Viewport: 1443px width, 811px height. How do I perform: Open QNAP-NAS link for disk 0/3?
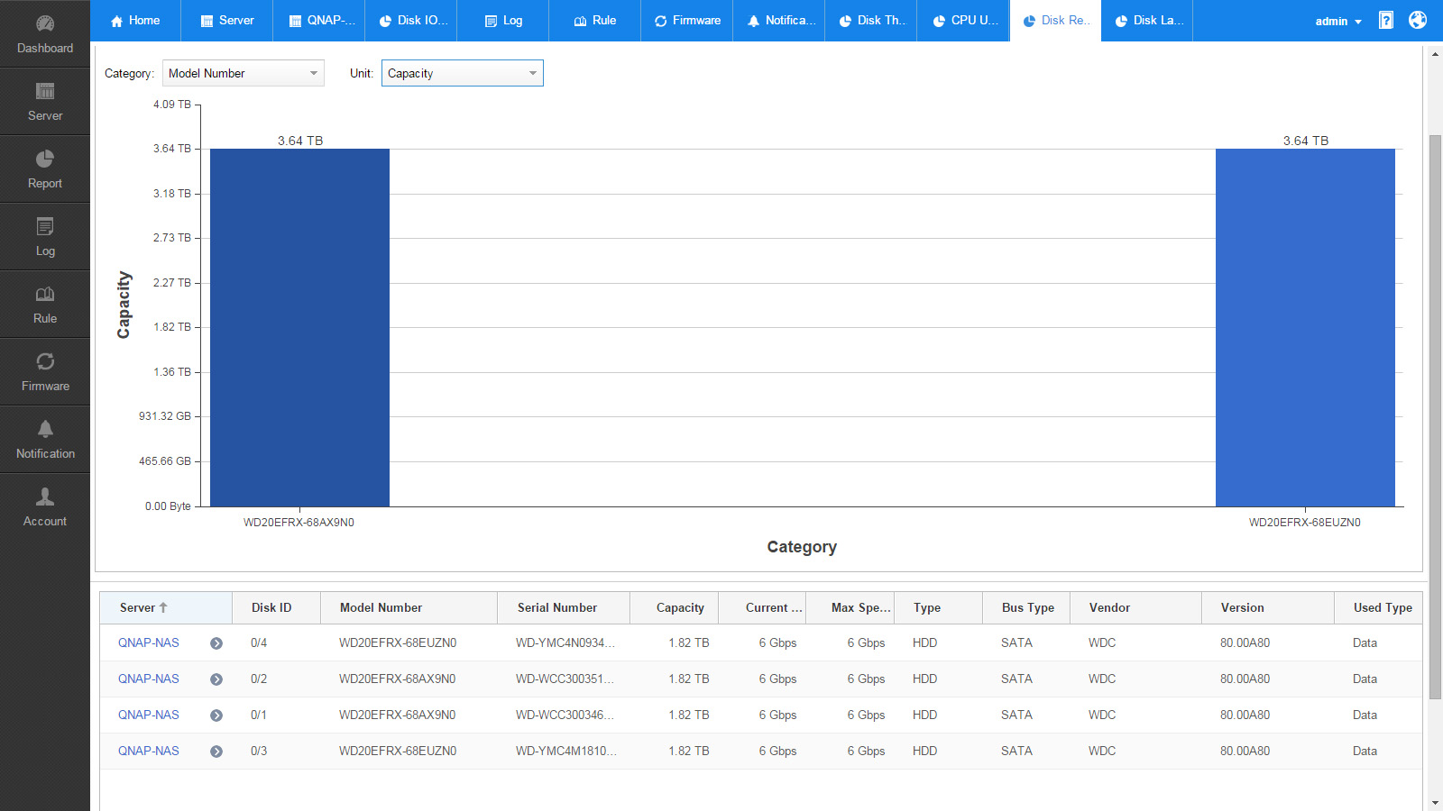coord(149,751)
